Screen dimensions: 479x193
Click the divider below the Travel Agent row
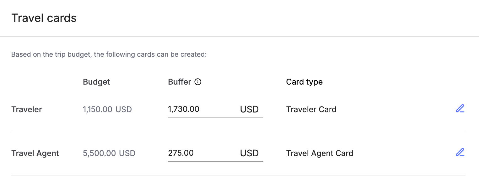238,175
